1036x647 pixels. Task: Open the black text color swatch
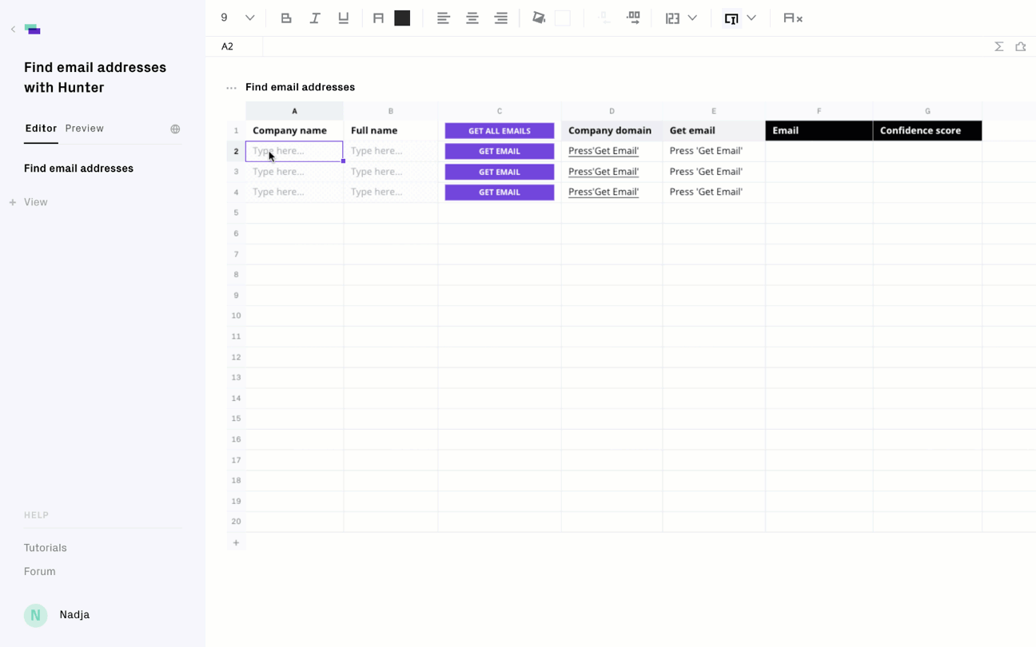point(402,18)
